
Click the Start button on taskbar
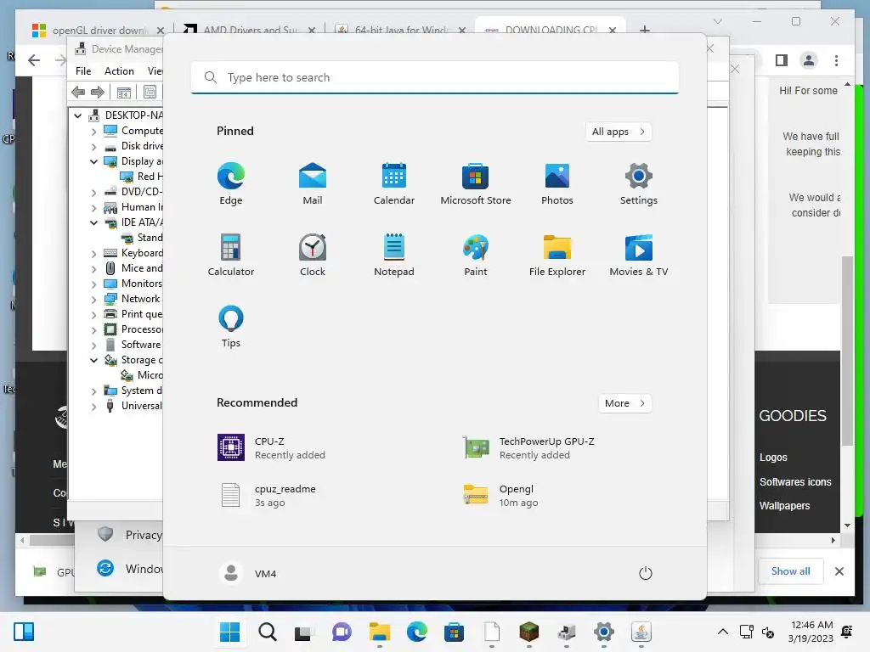coord(229,632)
